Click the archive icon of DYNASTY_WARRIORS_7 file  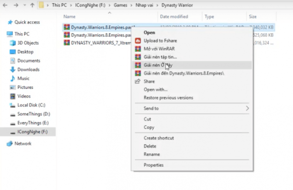coord(67,43)
